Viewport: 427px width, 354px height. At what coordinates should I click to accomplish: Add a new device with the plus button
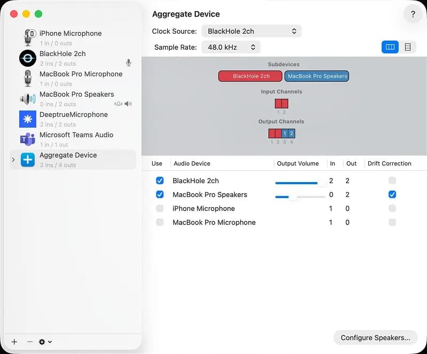click(14, 342)
